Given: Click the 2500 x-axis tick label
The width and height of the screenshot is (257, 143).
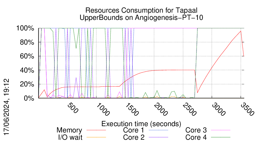Looking at the screenshot, I should coord(190,109).
